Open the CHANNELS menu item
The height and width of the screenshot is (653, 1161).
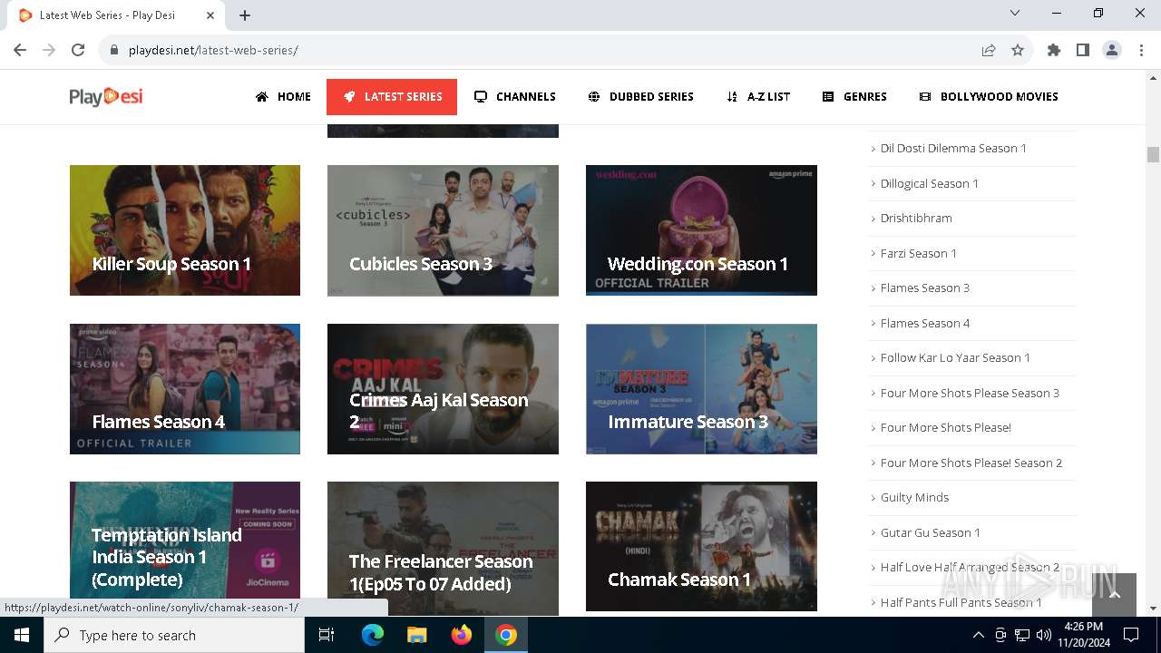pyautogui.click(x=515, y=96)
